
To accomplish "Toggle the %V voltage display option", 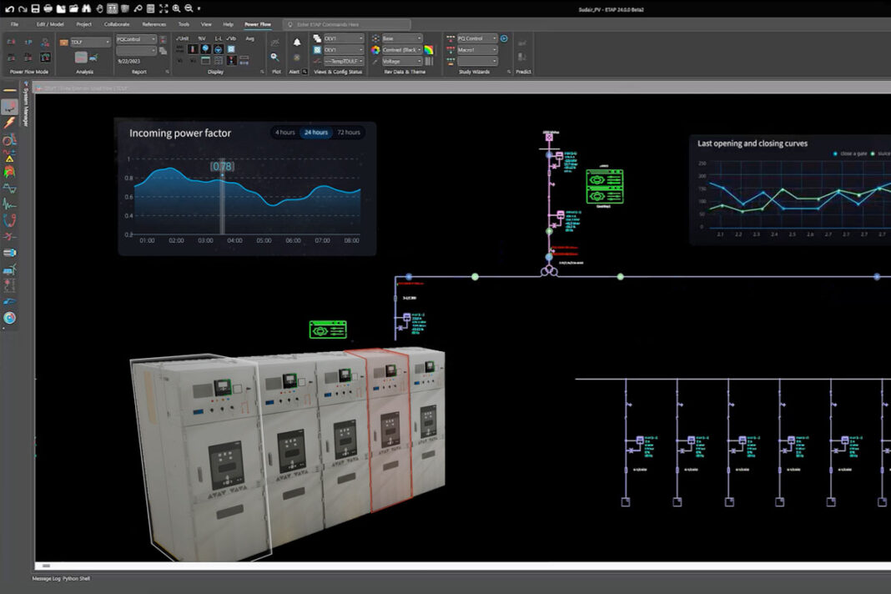I will point(200,38).
